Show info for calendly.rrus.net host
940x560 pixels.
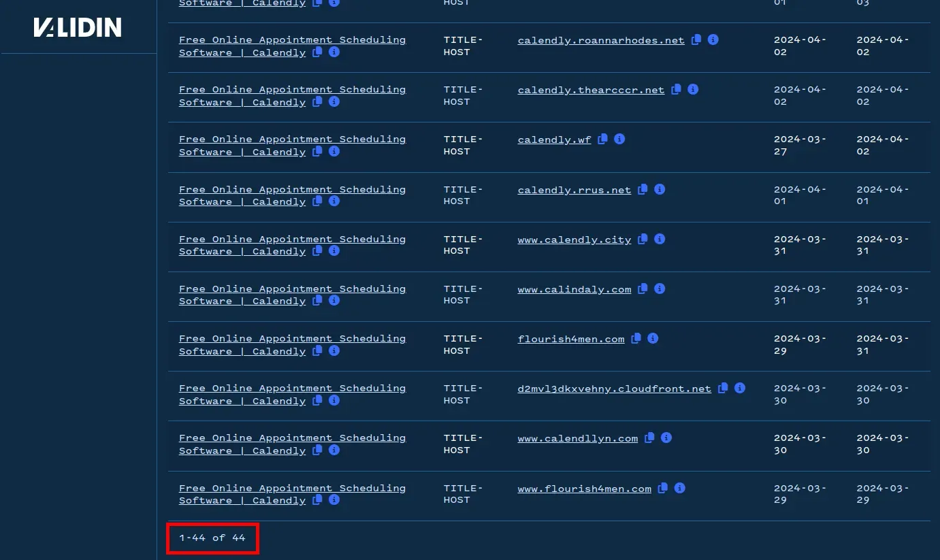pyautogui.click(x=660, y=189)
